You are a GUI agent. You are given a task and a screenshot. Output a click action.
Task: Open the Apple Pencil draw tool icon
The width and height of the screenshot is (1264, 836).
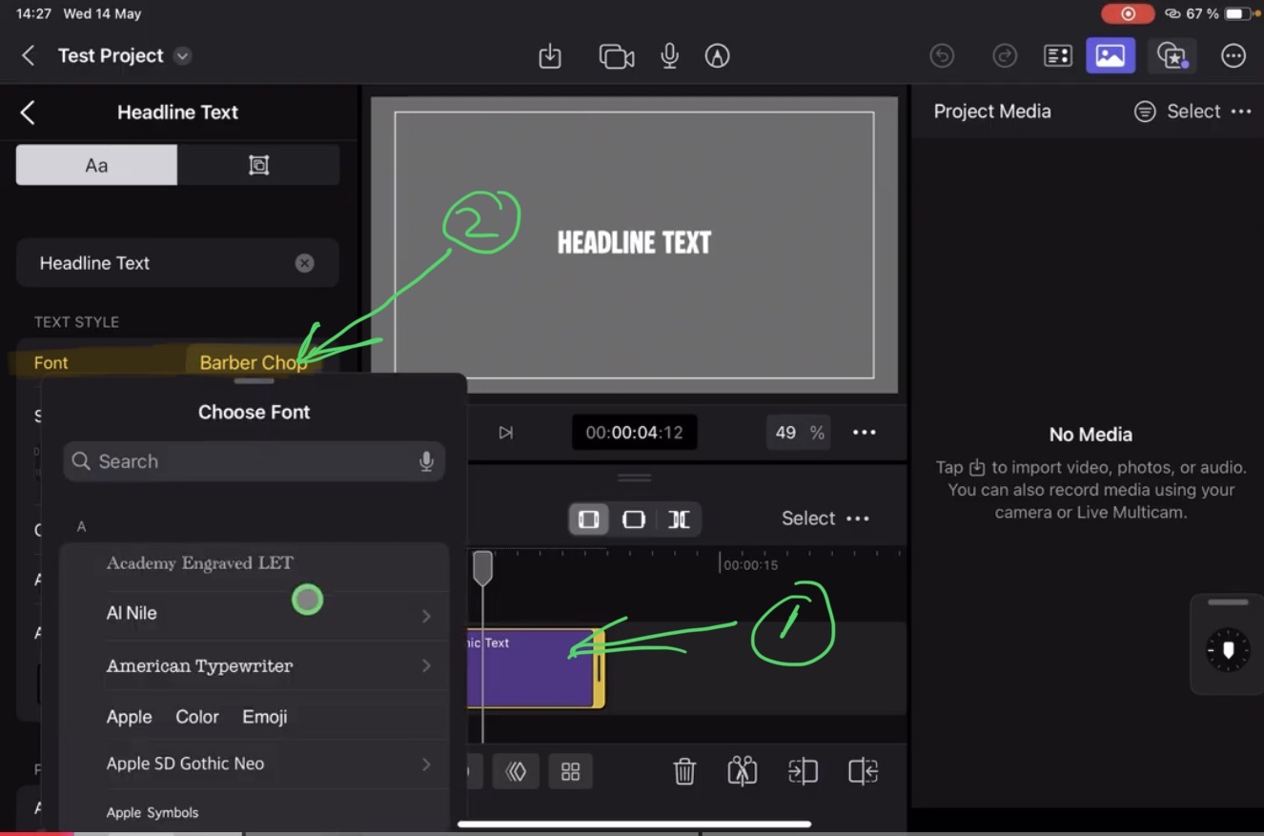click(717, 55)
